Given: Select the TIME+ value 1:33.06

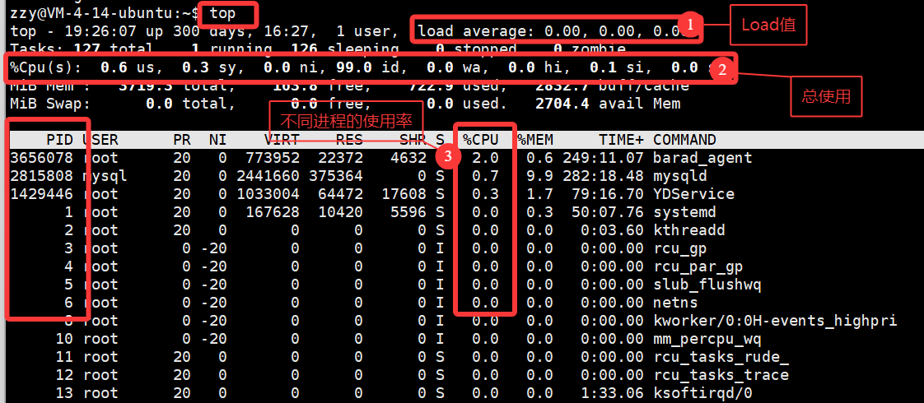Looking at the screenshot, I should coord(612,394).
